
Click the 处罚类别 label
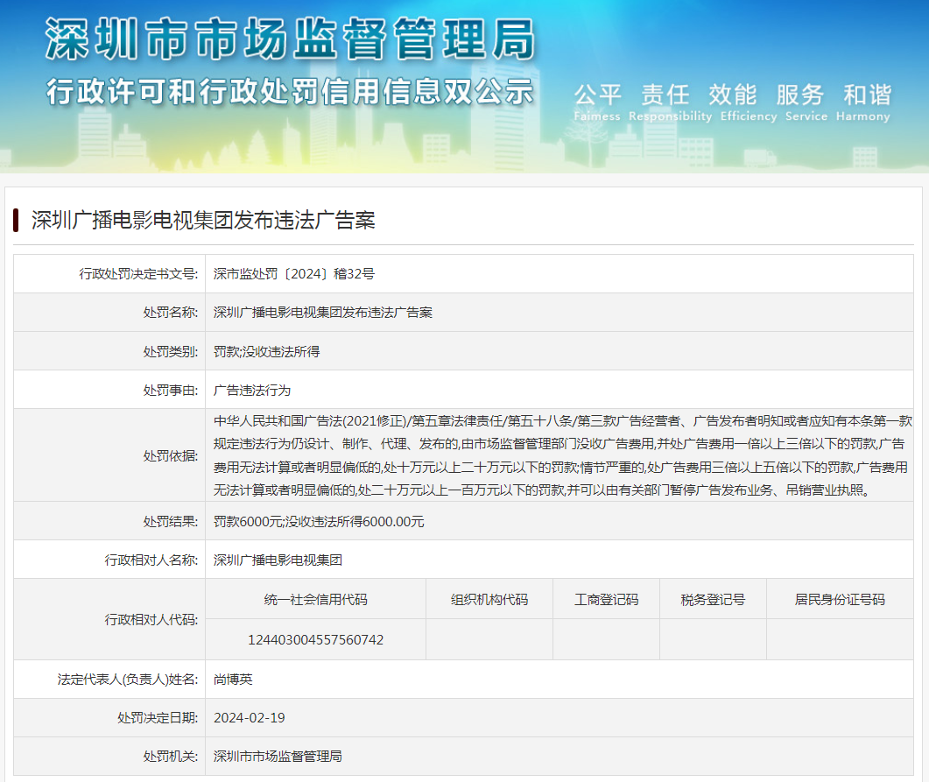(x=171, y=351)
